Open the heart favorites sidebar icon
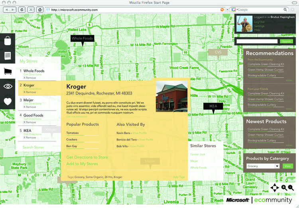Screen dimensions: 299x208 (x=8, y=101)
